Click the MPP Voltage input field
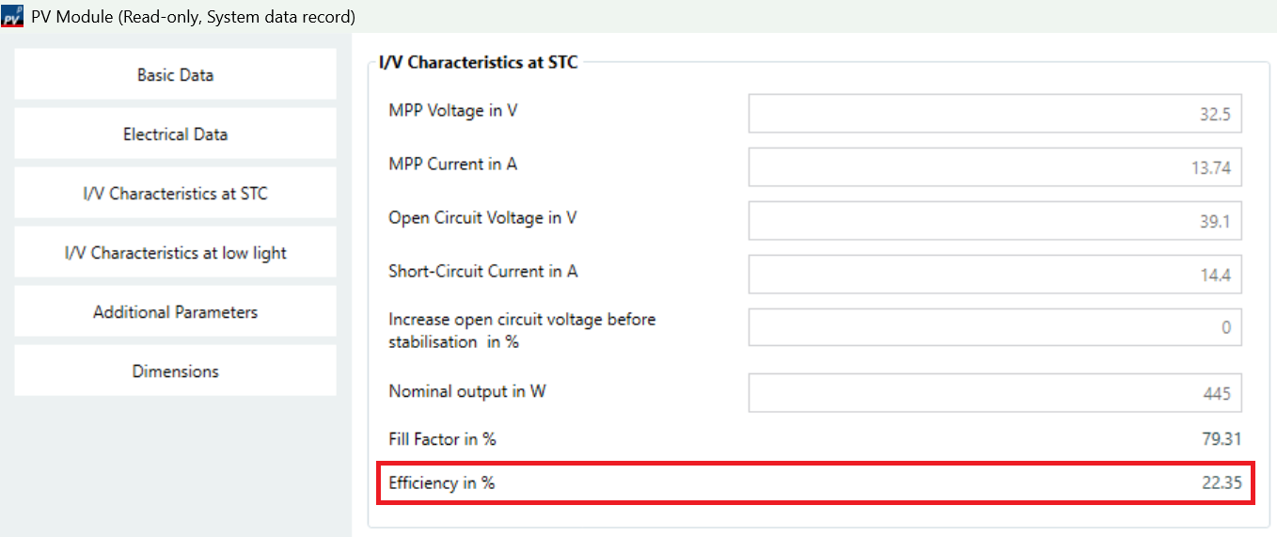This screenshot has width=1277, height=537. tap(994, 114)
